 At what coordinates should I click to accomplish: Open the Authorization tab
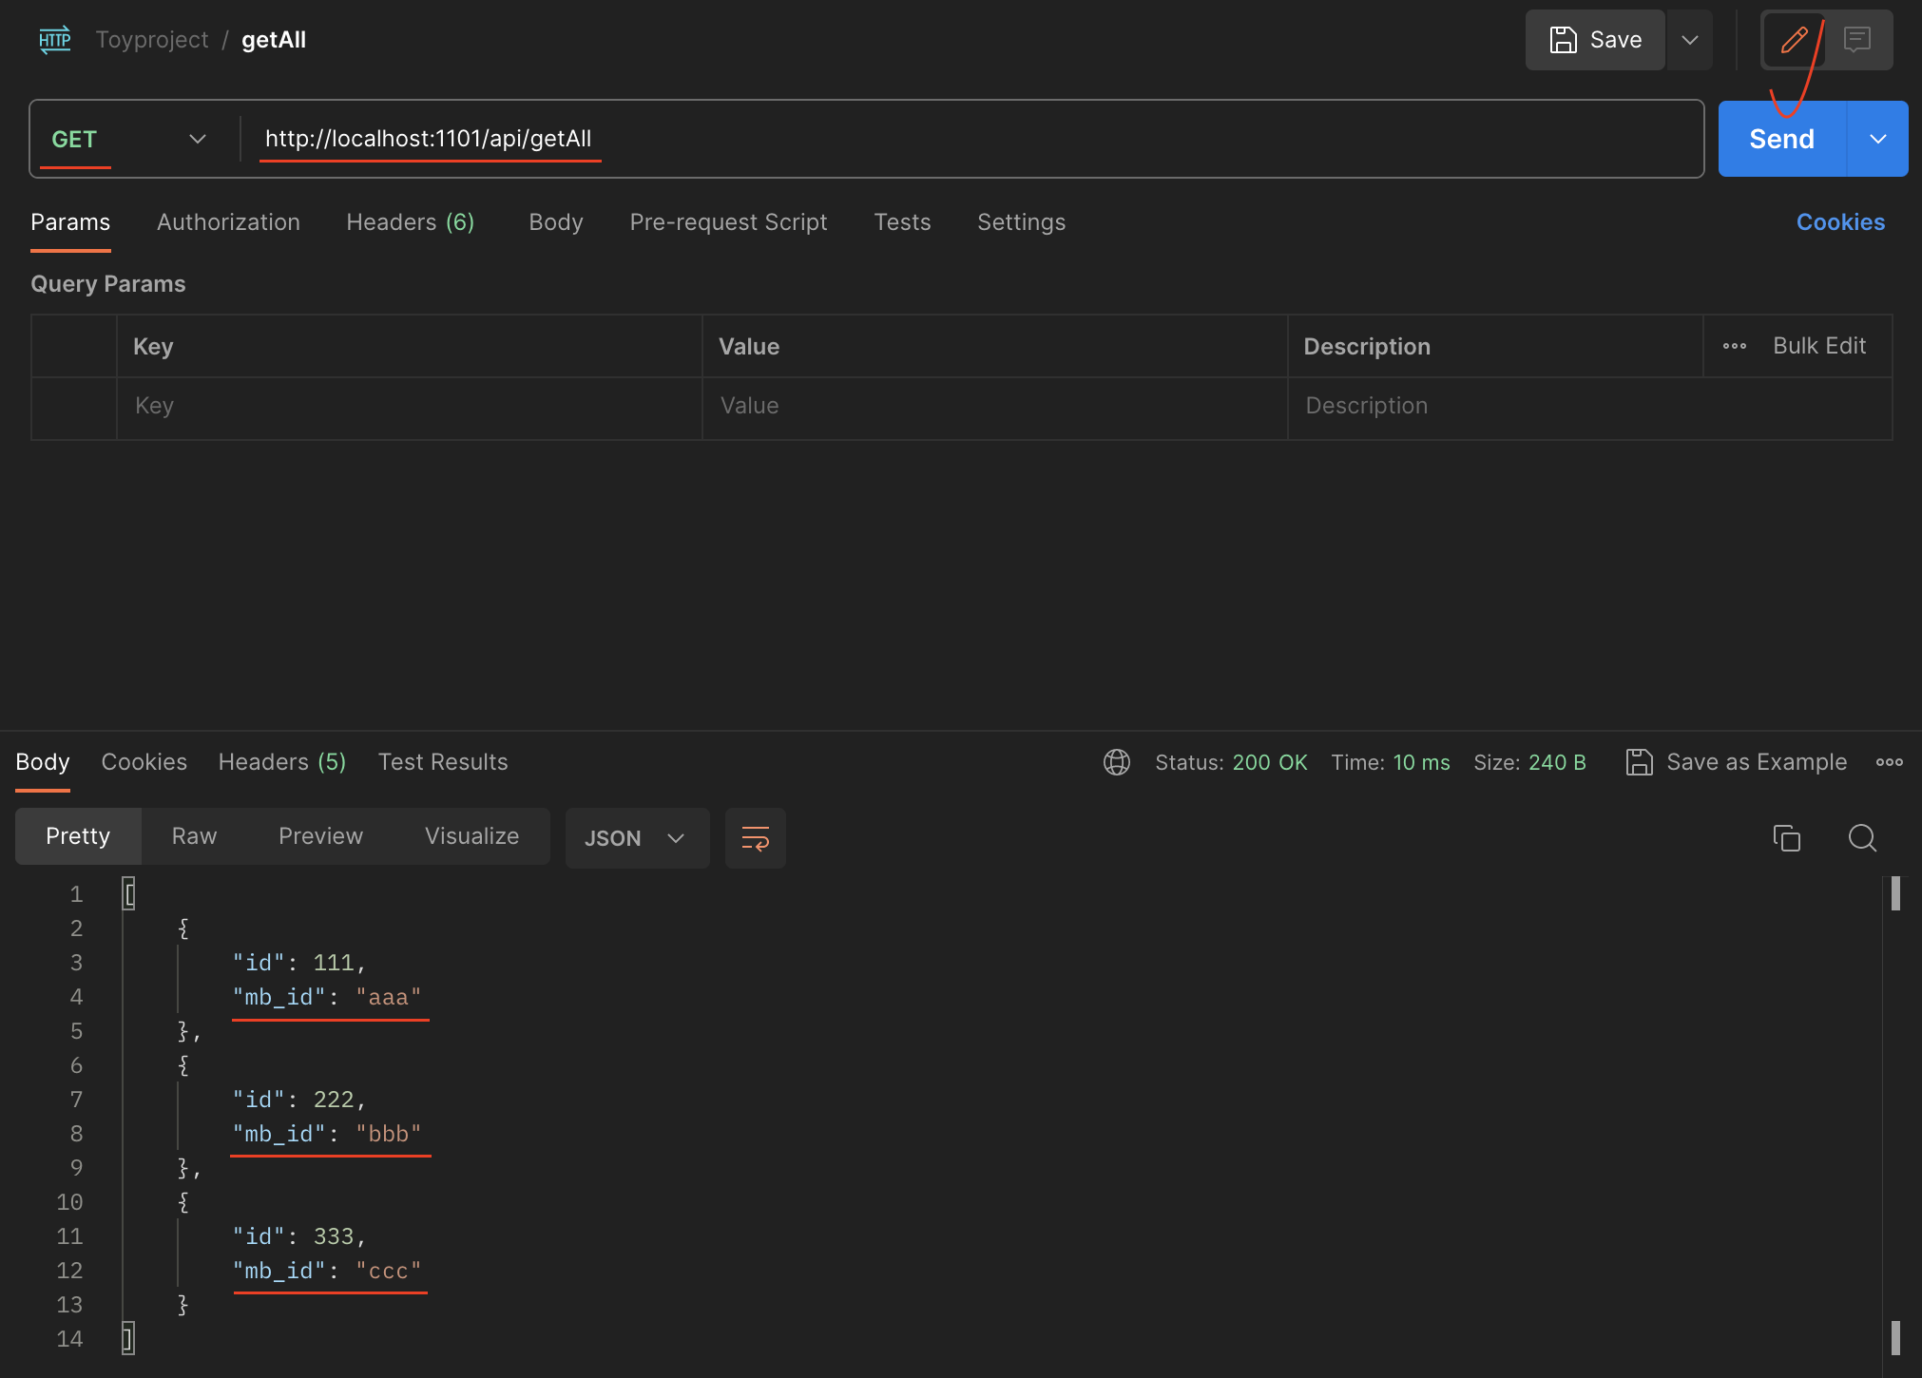tap(228, 222)
